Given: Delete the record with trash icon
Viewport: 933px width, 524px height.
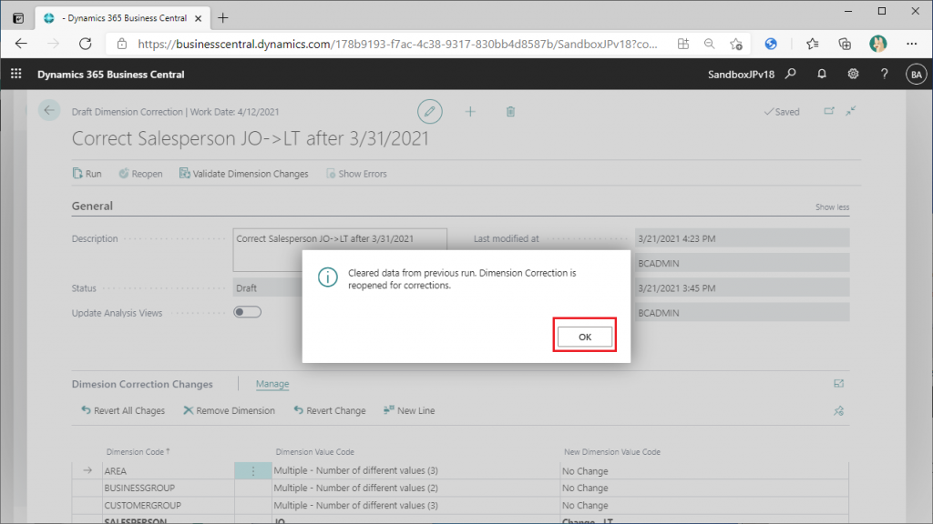Looking at the screenshot, I should (x=510, y=111).
